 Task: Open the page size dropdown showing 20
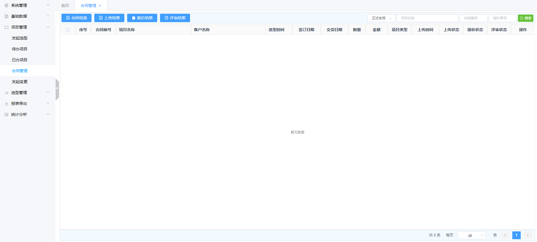click(x=471, y=236)
